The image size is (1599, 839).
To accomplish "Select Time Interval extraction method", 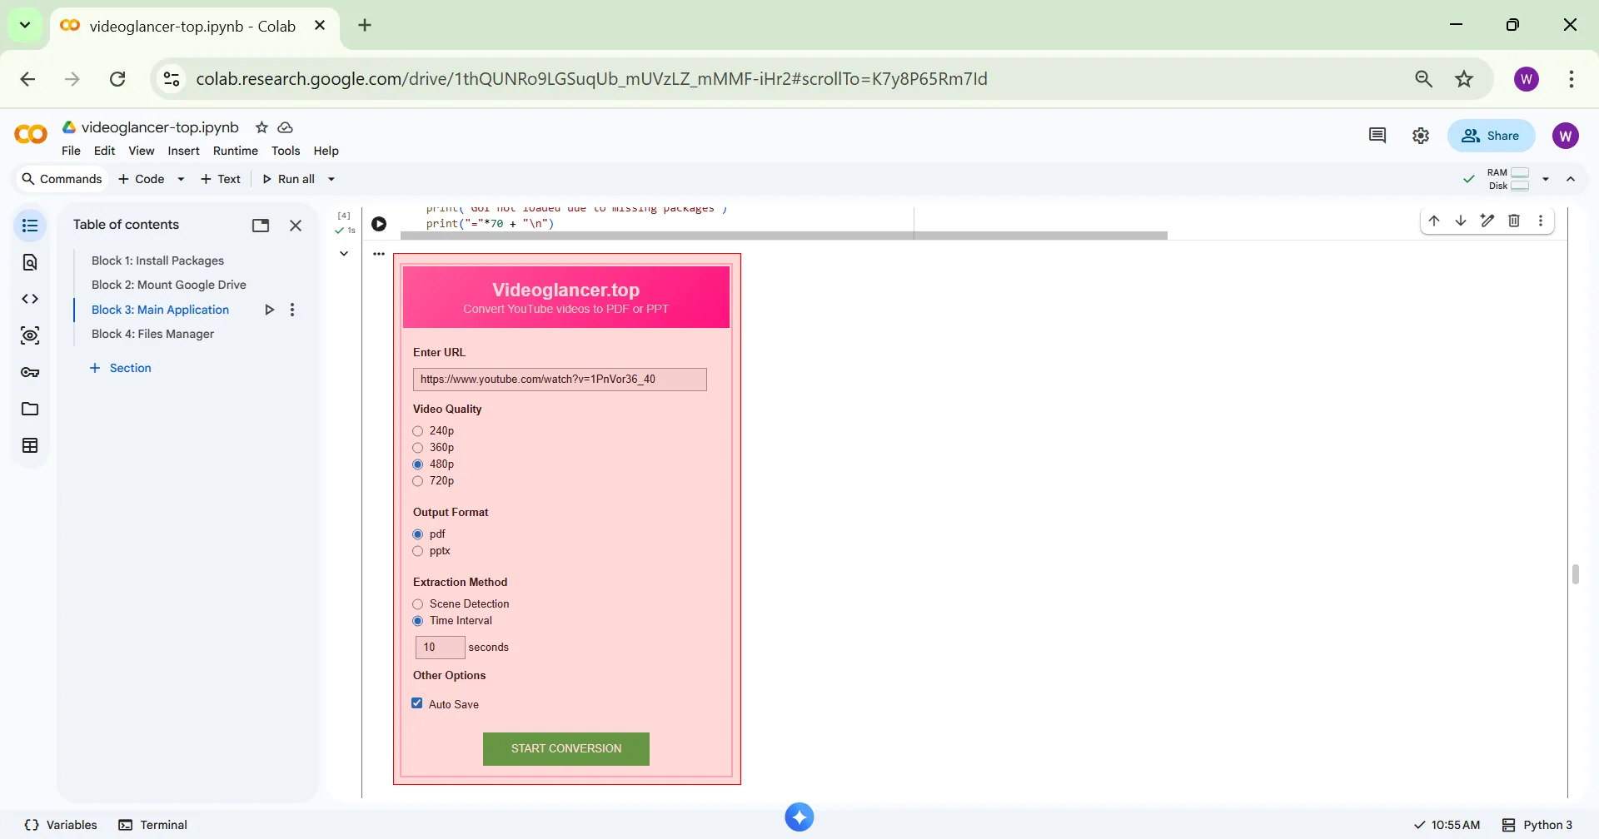I will 418,621.
